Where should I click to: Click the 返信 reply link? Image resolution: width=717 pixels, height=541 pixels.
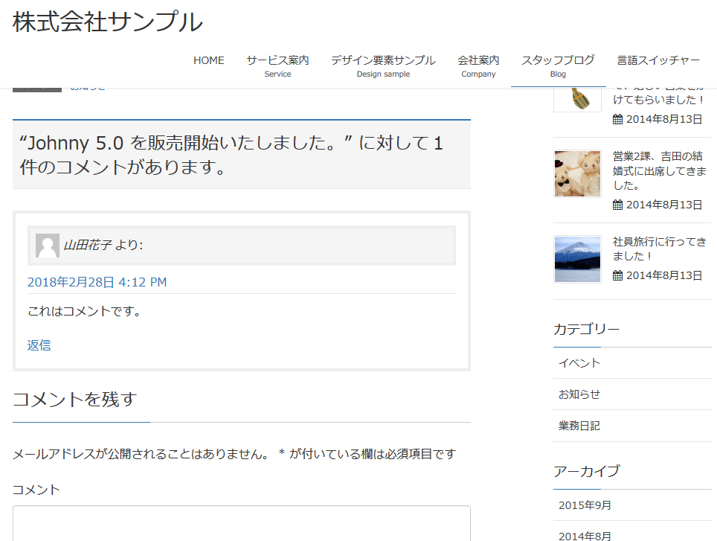click(x=39, y=345)
